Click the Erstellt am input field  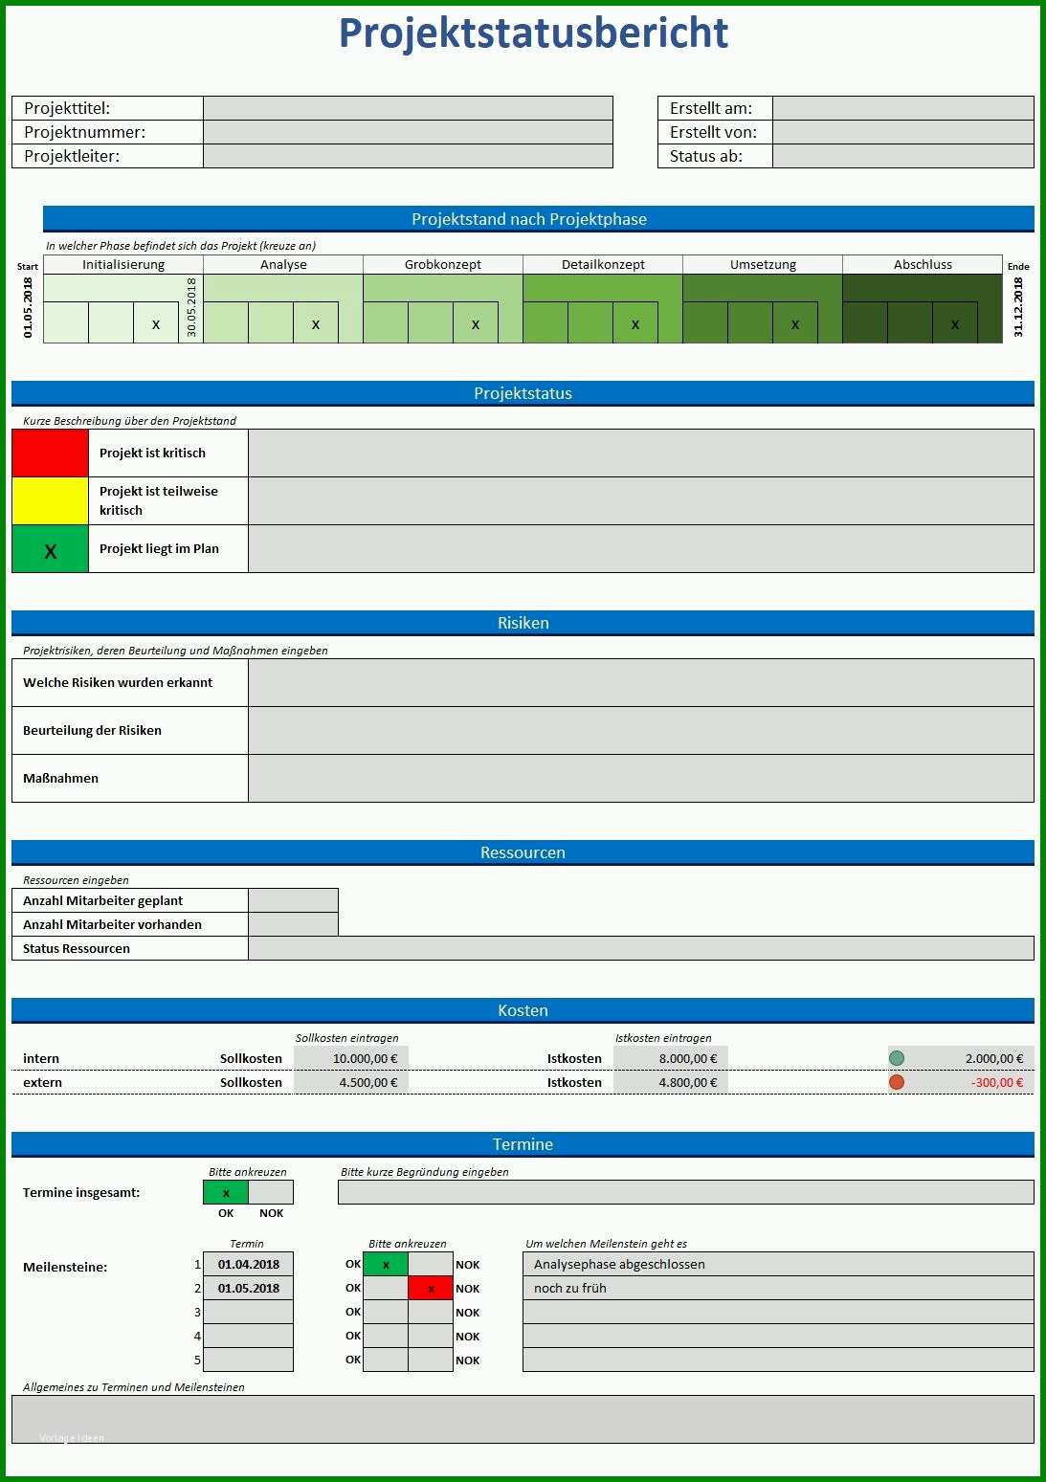point(903,108)
